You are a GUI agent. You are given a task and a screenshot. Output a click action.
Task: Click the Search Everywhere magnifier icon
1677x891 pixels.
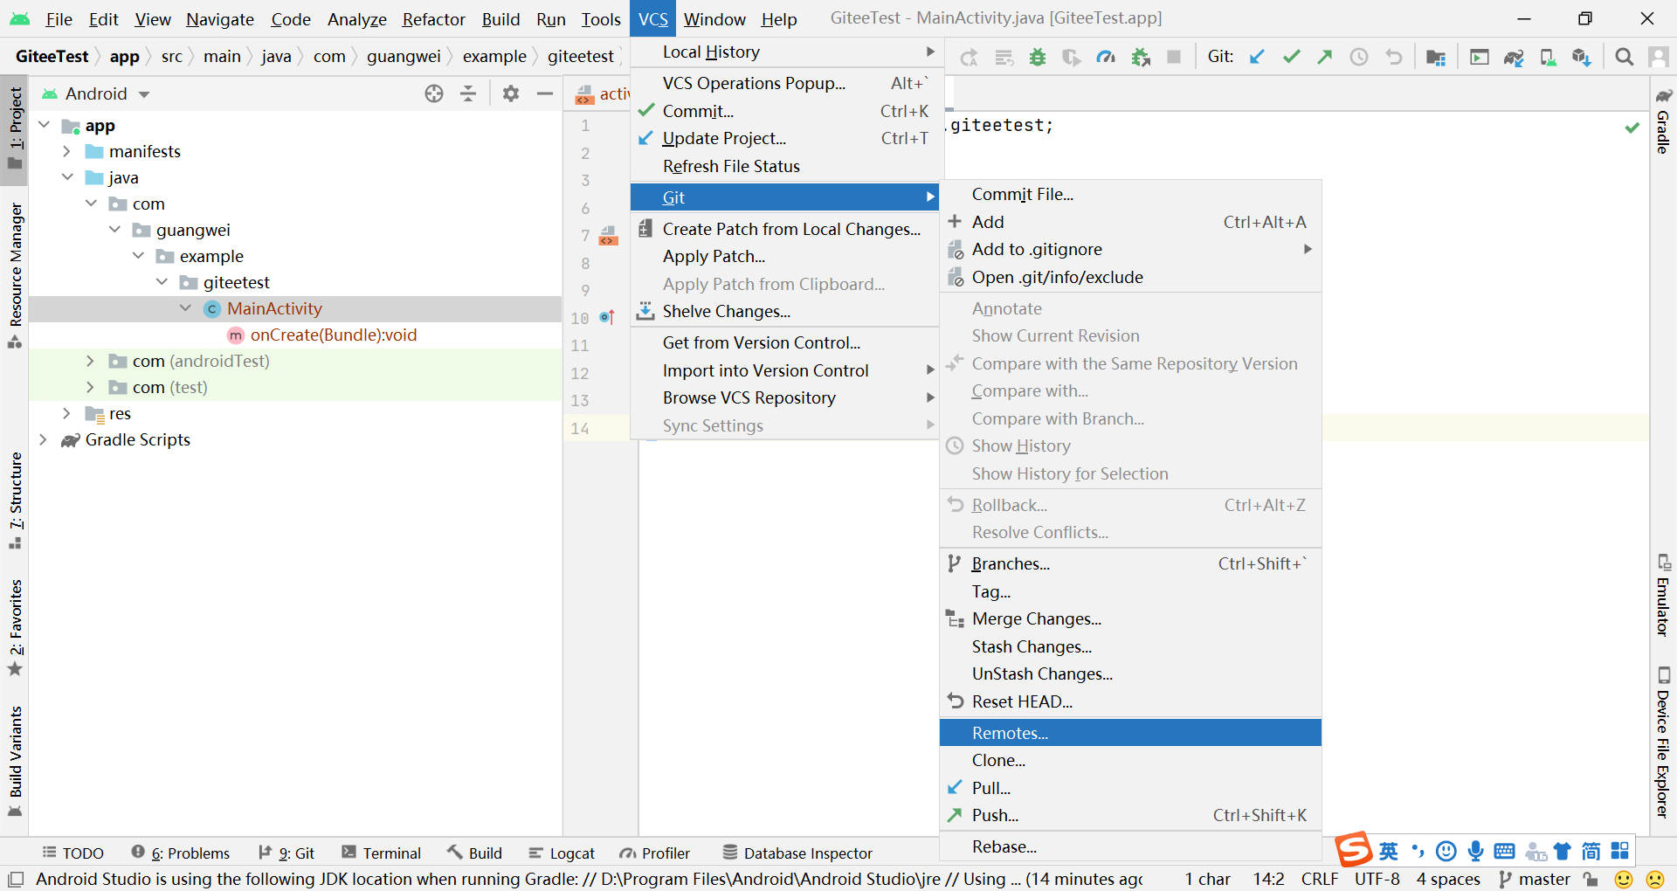click(1624, 57)
